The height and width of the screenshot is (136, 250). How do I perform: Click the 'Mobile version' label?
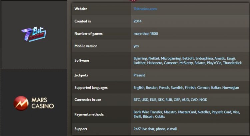point(86,46)
